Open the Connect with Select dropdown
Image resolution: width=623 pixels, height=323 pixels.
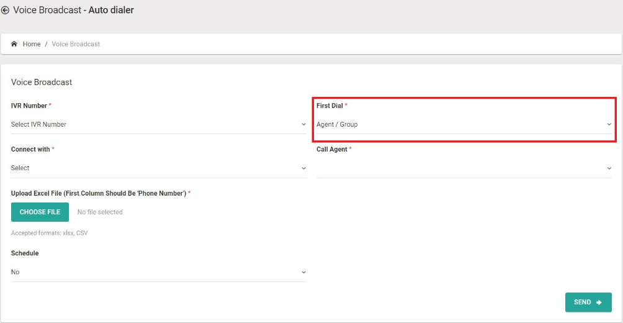[x=158, y=168]
